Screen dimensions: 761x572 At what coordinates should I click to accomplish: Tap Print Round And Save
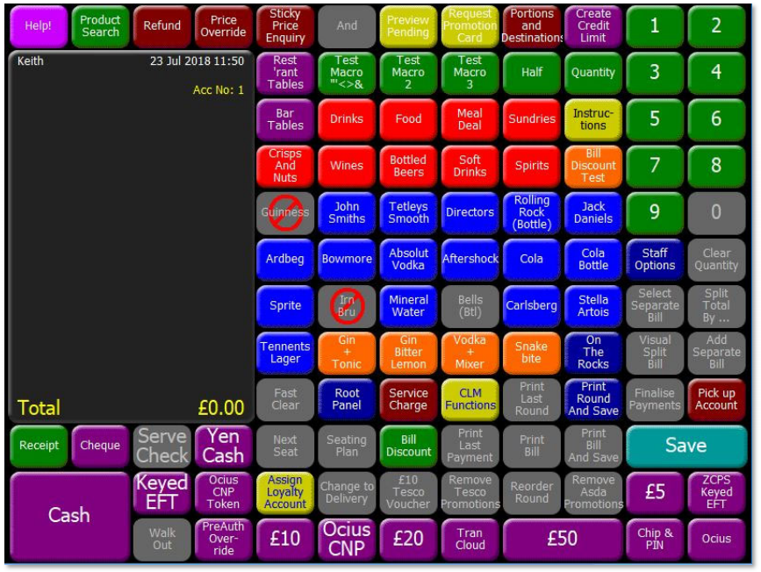click(593, 399)
